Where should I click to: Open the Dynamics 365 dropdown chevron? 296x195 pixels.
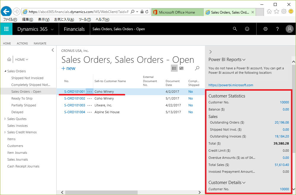52,29
